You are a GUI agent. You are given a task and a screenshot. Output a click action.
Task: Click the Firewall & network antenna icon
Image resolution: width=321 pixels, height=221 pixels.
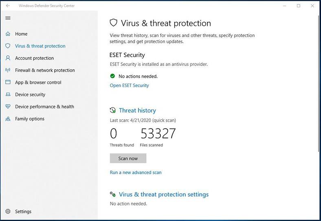(x=8, y=70)
